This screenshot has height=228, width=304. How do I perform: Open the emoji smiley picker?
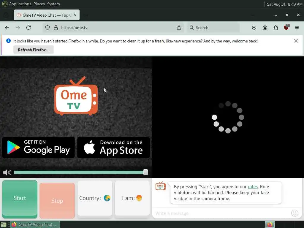coord(295,213)
